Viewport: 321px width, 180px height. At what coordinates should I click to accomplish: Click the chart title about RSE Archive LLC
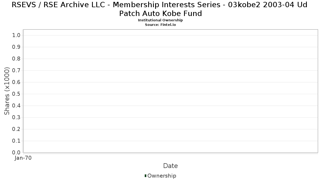160,9
